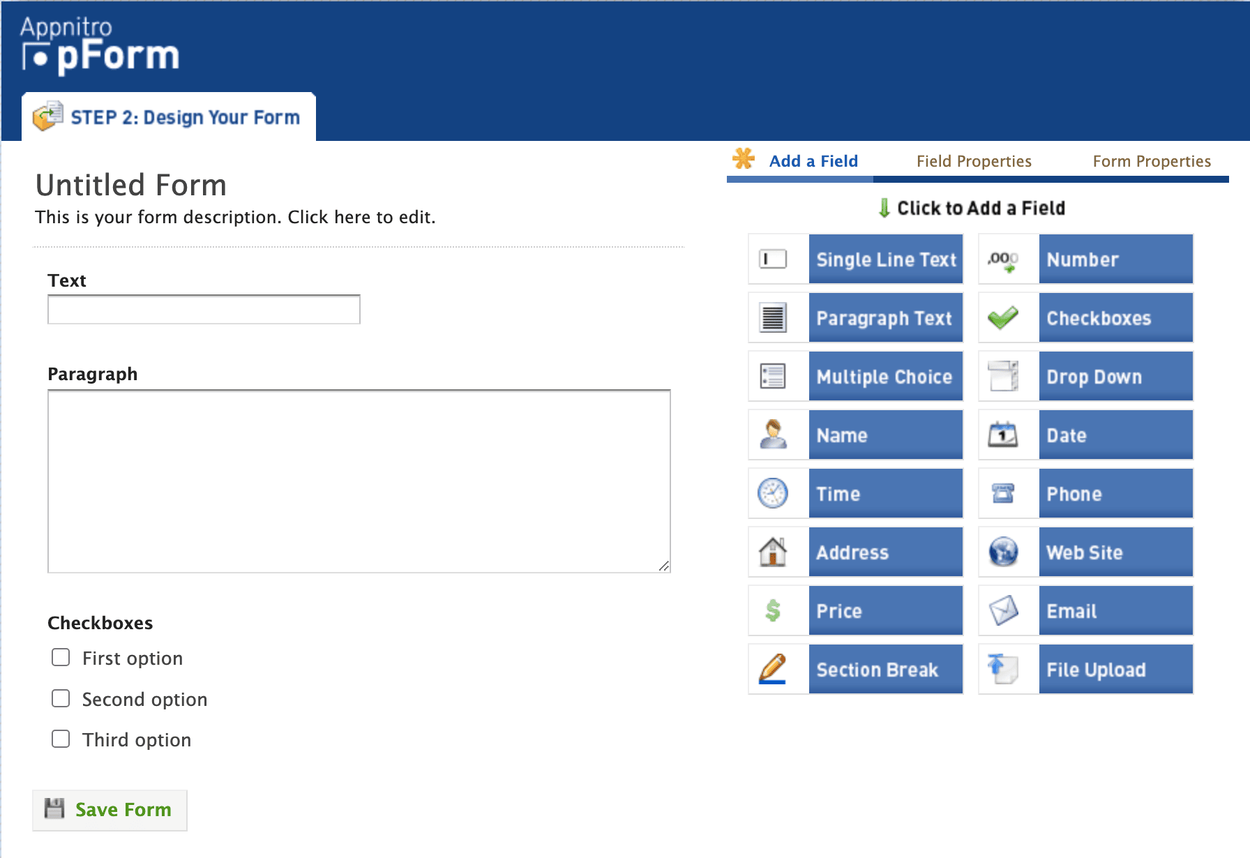This screenshot has height=858, width=1250.
Task: Click the globe icon for Web Site
Action: [1003, 552]
